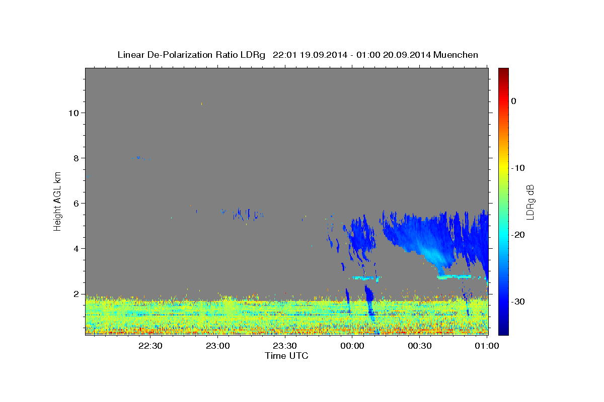Click the plot title mentioning Muenchen
604x402 pixels.
coord(297,55)
